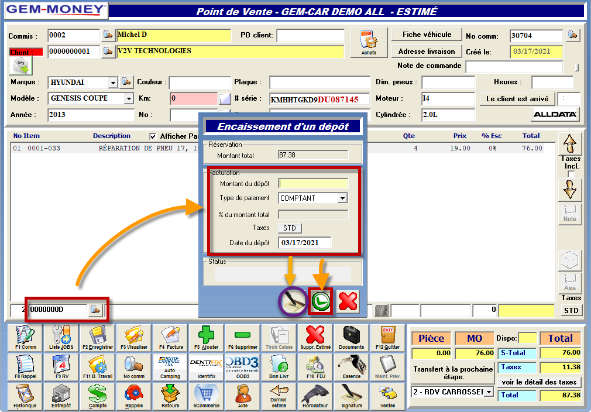Click the Date du dépôt field
Image resolution: width=591 pixels, height=412 pixels.
click(x=305, y=243)
